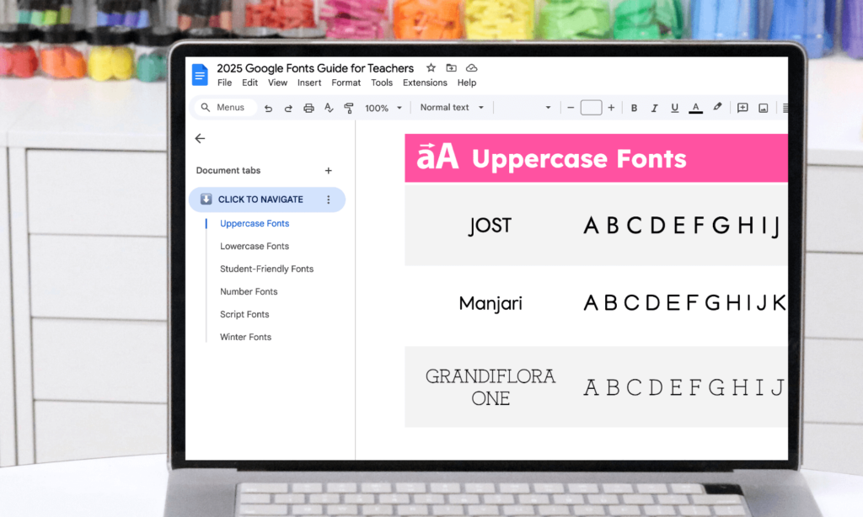This screenshot has width=863, height=517.
Task: Open the 100% zoom dropdown
Action: [383, 108]
